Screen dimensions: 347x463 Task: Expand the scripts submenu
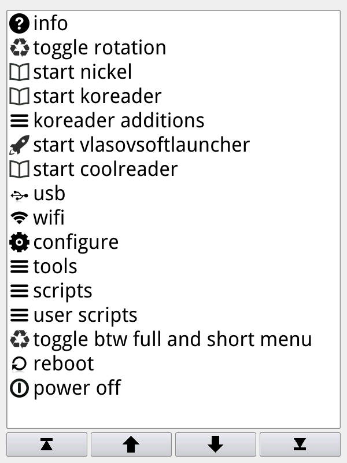click(x=62, y=291)
